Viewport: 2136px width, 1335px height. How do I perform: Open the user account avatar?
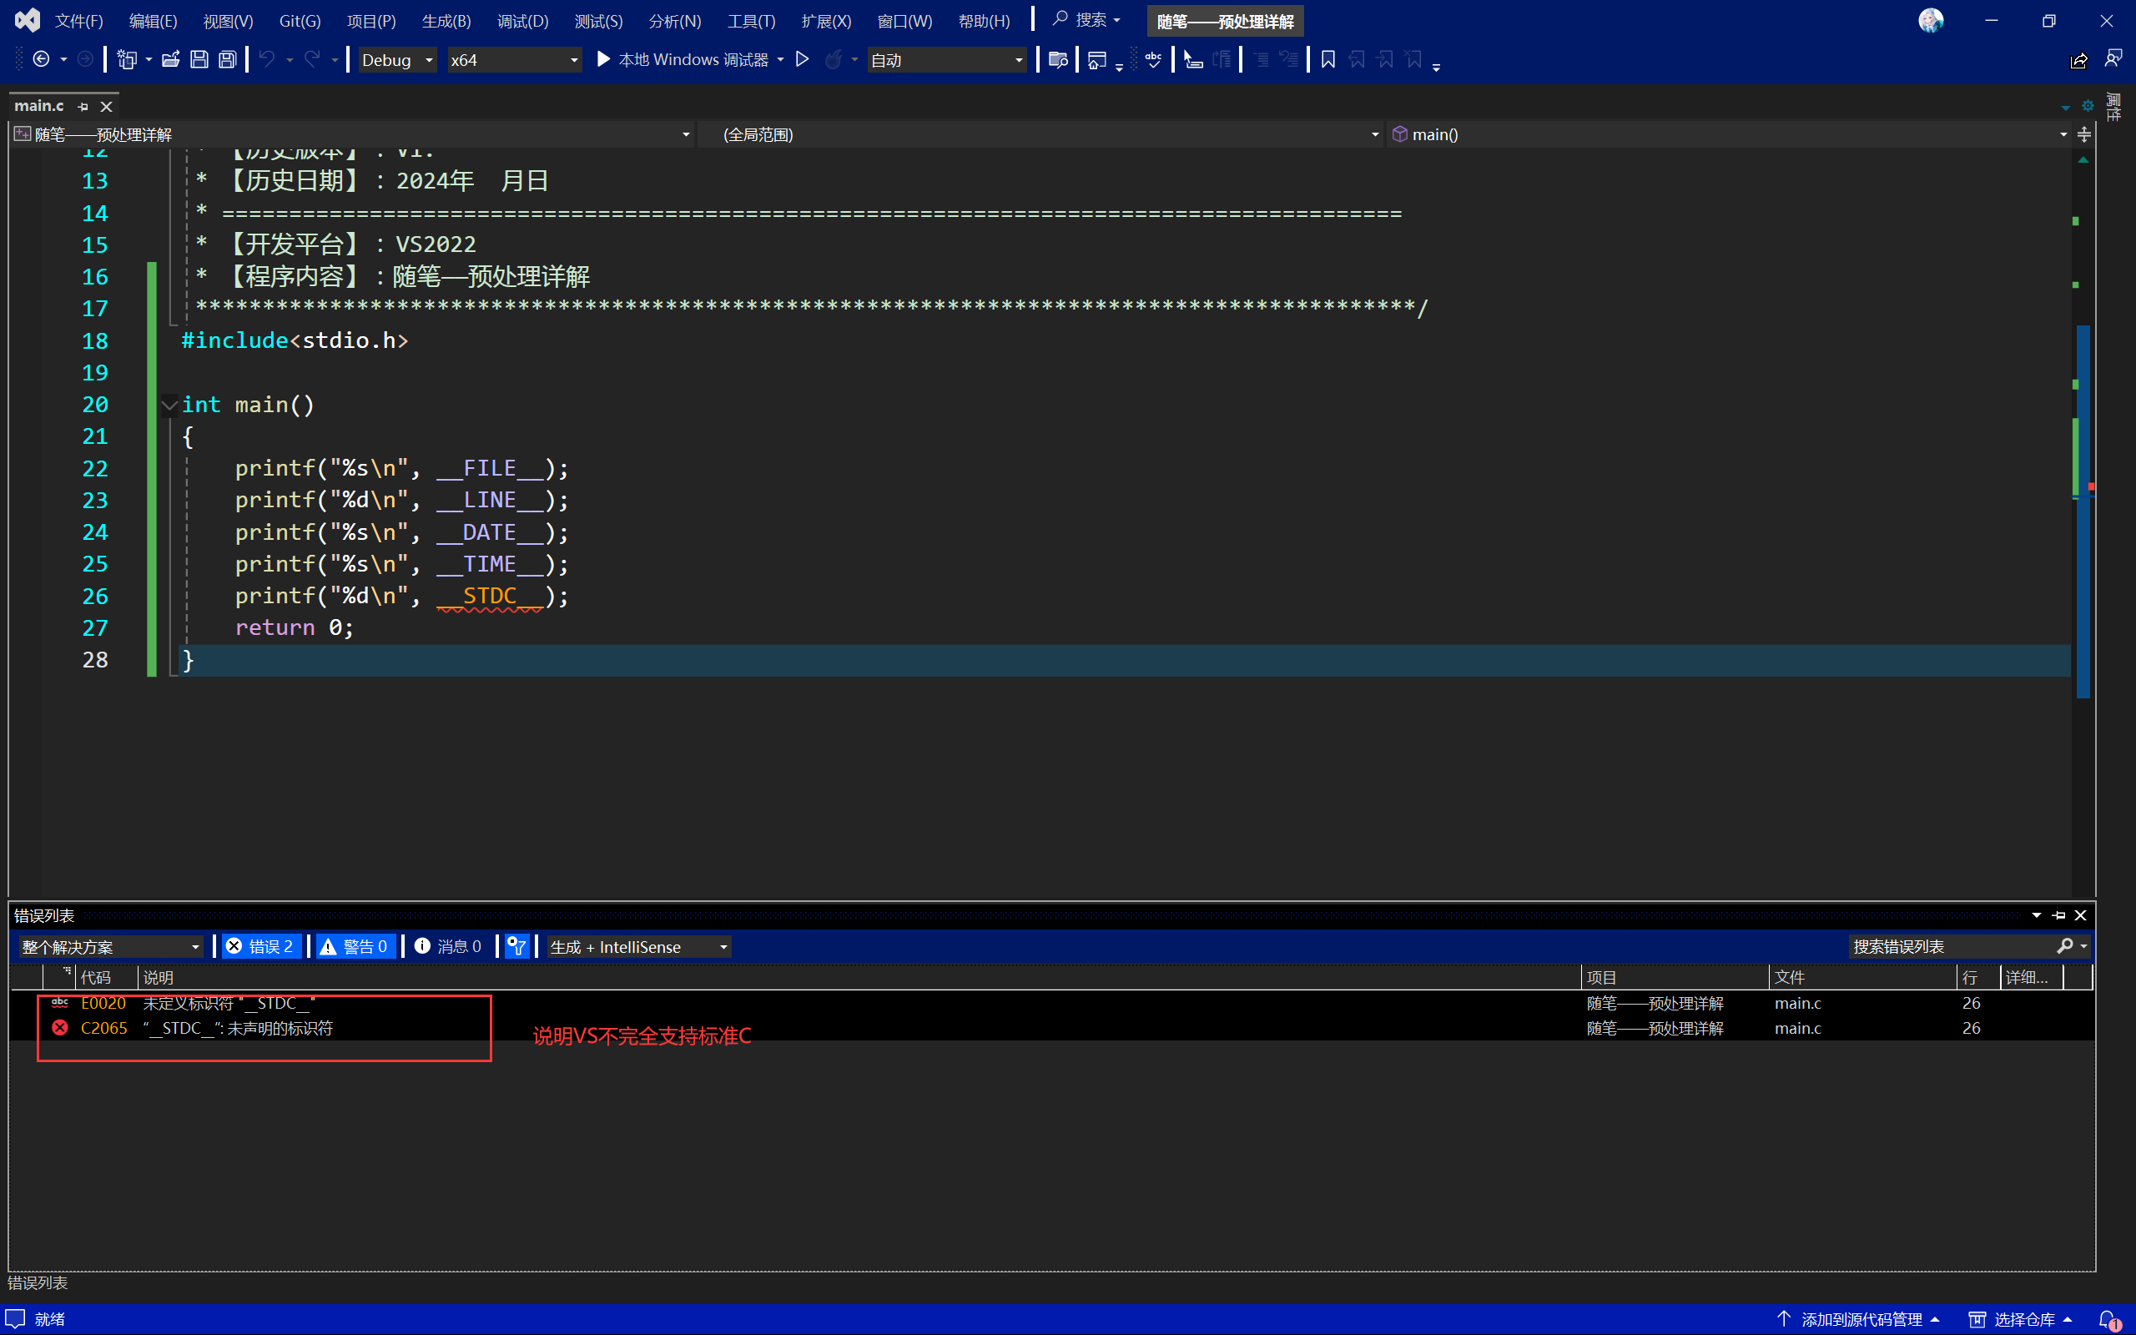(x=1931, y=20)
